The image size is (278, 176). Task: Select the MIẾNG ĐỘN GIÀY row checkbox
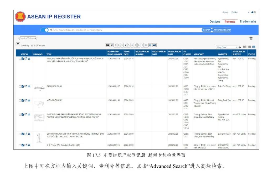(x=20, y=100)
